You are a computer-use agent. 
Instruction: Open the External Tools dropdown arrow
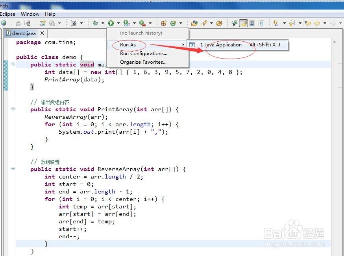[x=150, y=23]
